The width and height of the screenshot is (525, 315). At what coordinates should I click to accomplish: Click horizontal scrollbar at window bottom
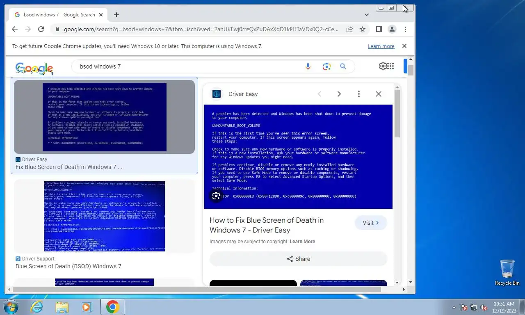click(197, 289)
